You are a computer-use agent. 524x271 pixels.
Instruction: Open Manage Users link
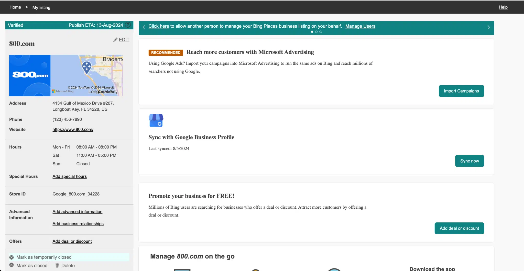(360, 26)
